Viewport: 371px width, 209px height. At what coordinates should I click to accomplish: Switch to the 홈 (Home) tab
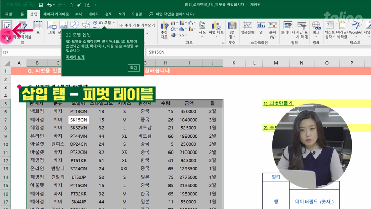coord(22,14)
